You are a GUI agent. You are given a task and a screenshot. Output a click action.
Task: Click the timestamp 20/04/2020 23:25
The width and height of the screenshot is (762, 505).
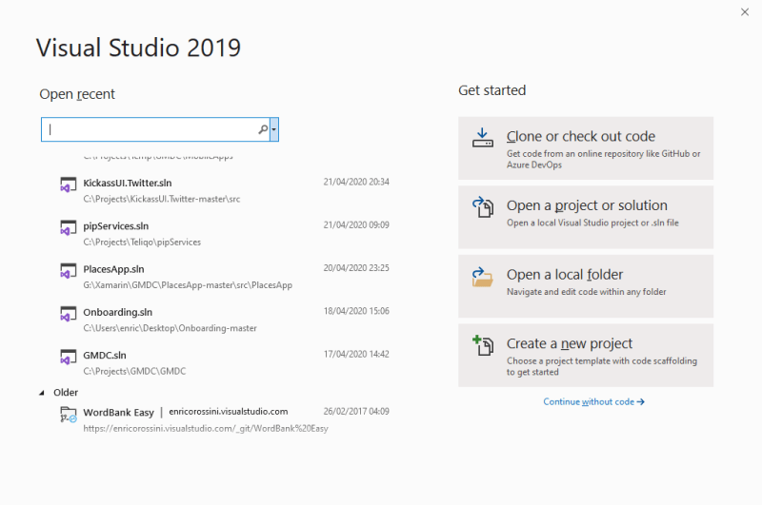click(356, 268)
